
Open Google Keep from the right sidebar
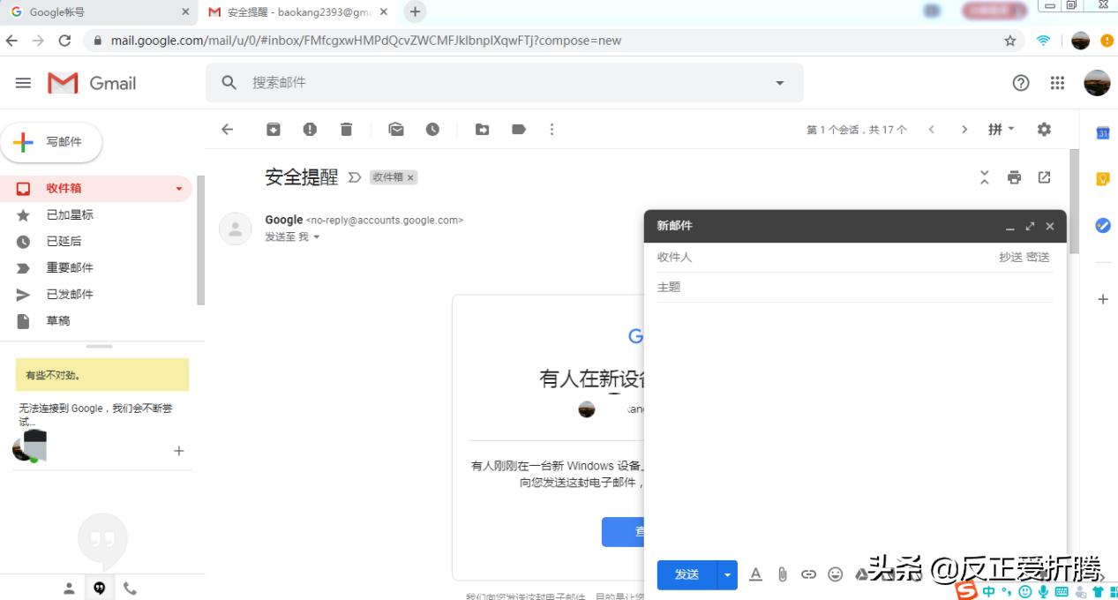[x=1102, y=178]
